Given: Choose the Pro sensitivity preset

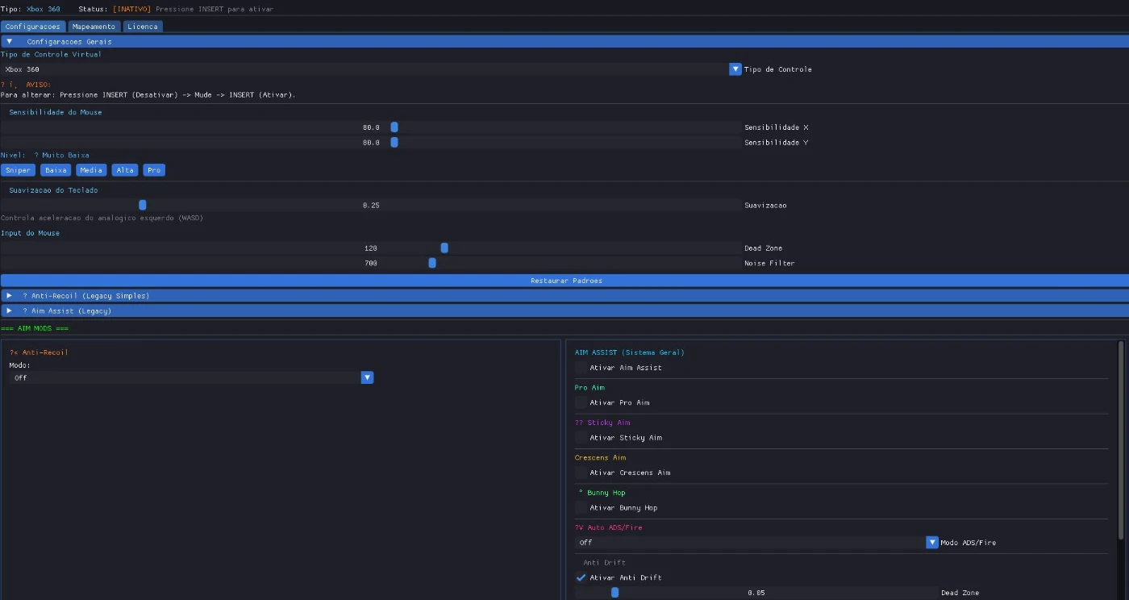Looking at the screenshot, I should [154, 170].
